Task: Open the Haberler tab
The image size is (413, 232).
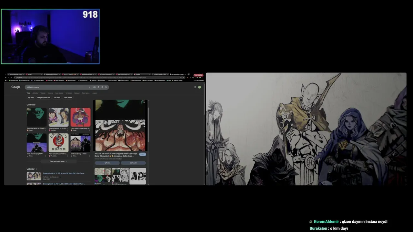Action: [77, 93]
